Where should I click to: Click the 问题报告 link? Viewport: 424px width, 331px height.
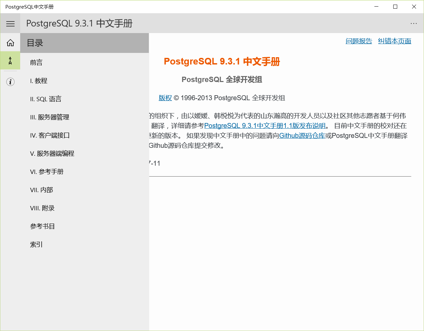coord(359,41)
